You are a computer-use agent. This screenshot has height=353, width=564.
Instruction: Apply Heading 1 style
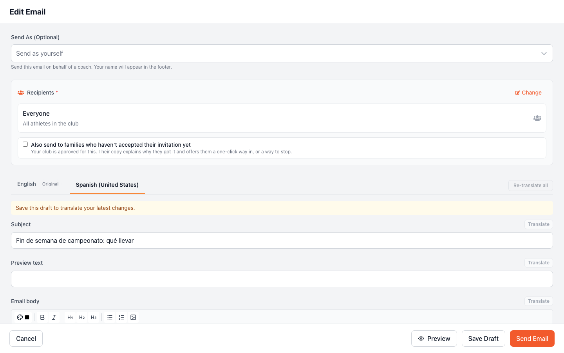click(70, 317)
